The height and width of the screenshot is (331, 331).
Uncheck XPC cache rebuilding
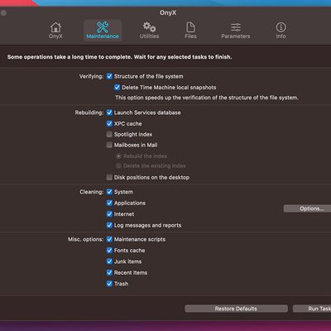coord(109,123)
